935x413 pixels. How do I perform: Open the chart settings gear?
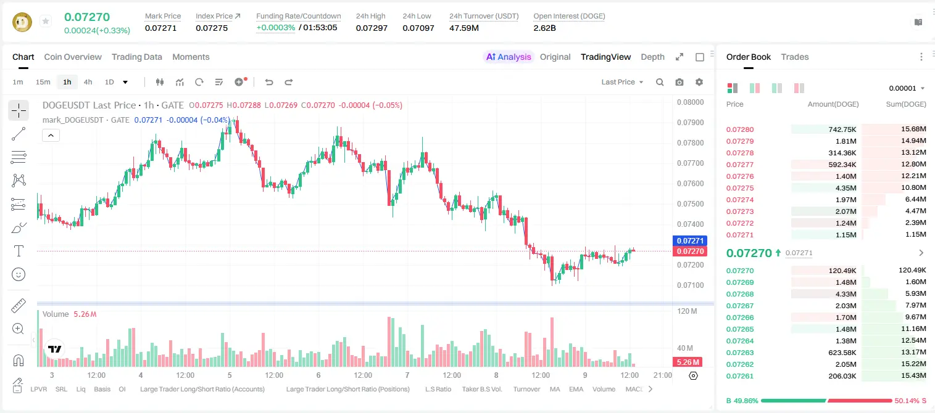[x=699, y=82]
